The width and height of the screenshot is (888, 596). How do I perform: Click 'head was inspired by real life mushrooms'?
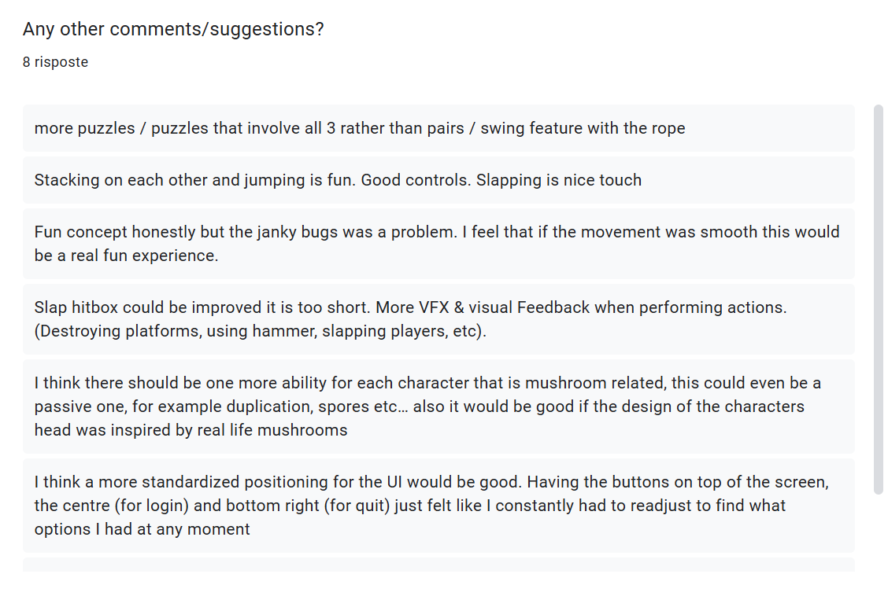click(191, 430)
